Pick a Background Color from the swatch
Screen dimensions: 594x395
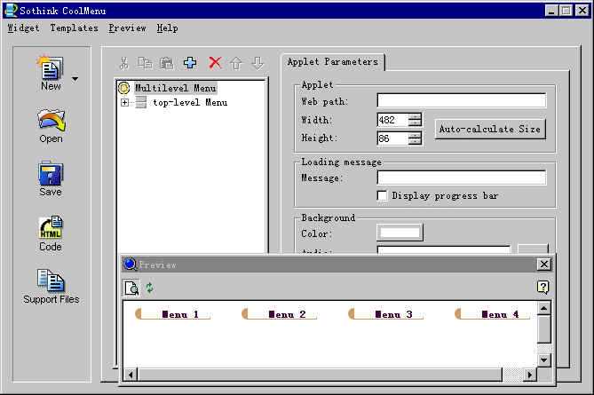pos(400,233)
